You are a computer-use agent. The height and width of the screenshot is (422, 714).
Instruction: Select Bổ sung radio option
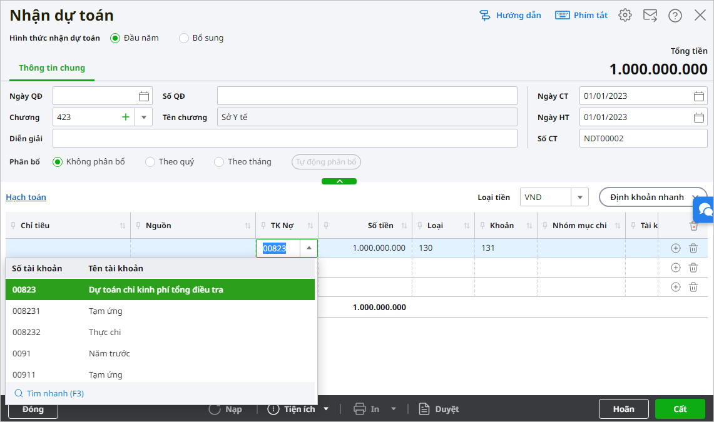184,38
